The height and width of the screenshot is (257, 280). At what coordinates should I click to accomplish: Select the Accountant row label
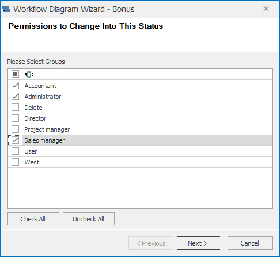tap(40, 86)
